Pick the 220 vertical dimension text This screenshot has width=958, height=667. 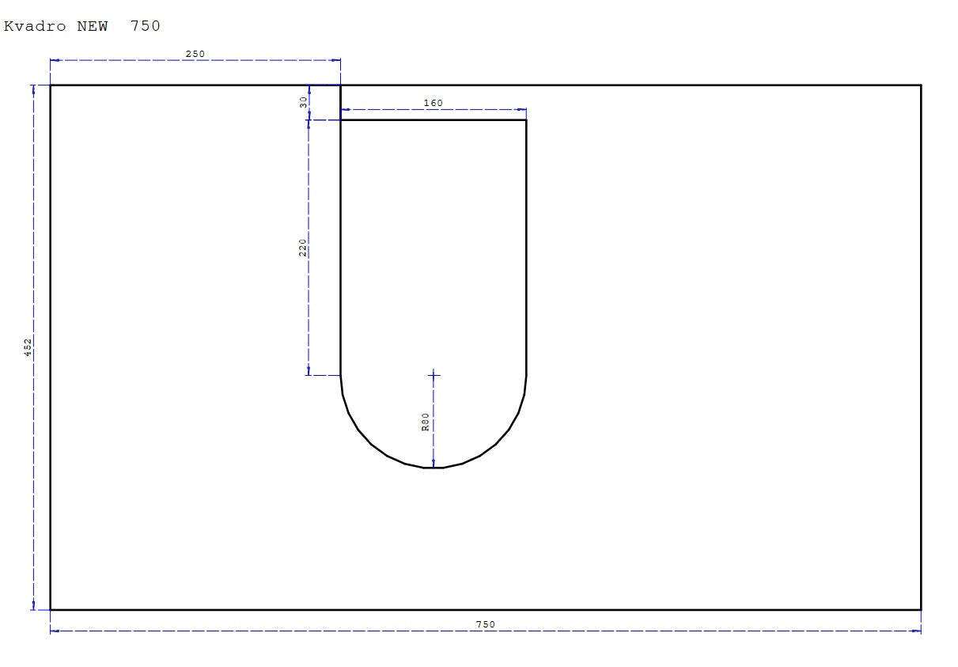pyautogui.click(x=303, y=247)
